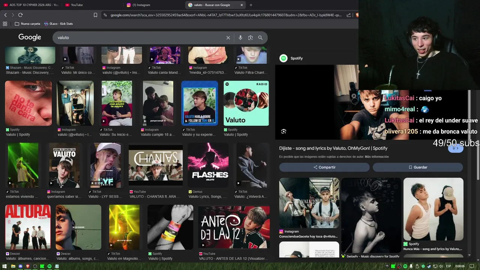Open Brave browser taskbar icon
480x270 pixels.
point(28,266)
